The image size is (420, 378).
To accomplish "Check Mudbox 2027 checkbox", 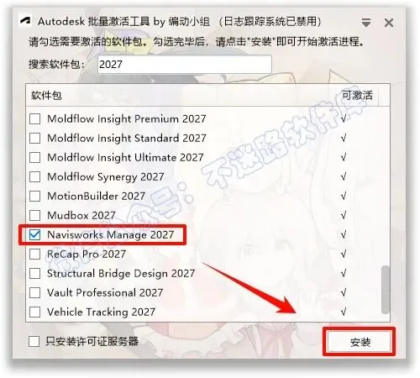I will 34,215.
